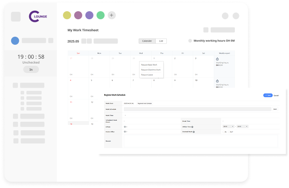Click the My Work Timesheet heading

point(83,30)
